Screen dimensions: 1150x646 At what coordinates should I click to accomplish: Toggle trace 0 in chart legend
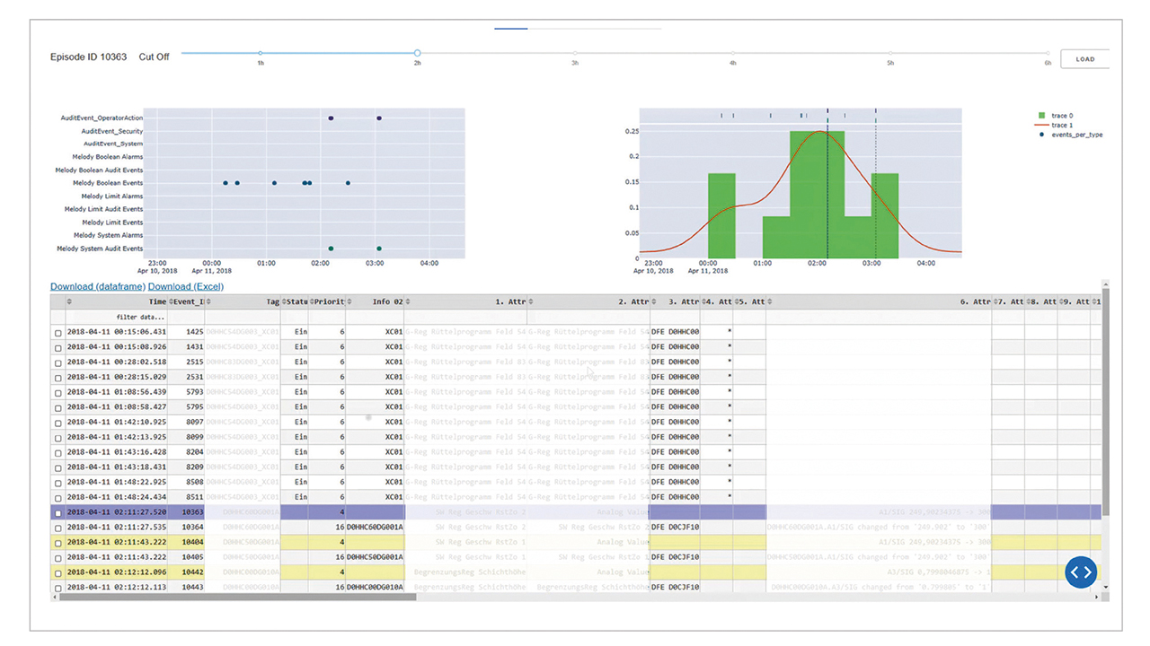pos(1056,116)
